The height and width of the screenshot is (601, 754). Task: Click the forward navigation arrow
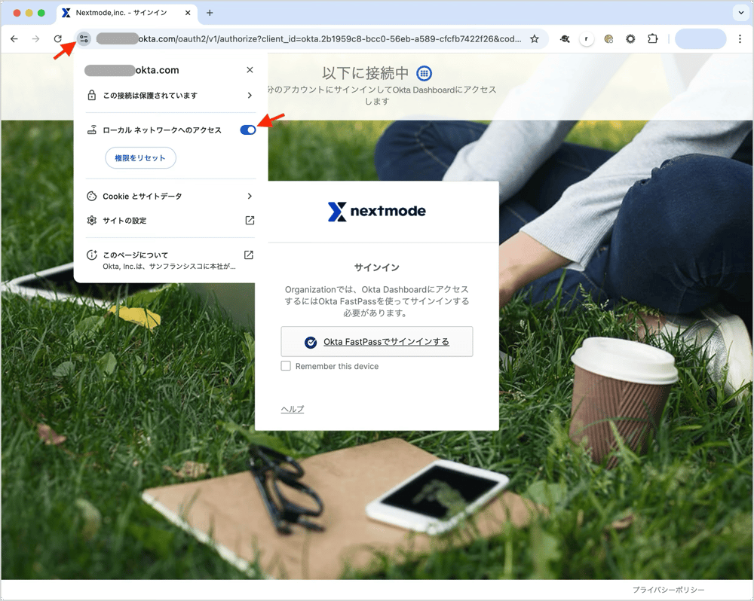(x=35, y=39)
